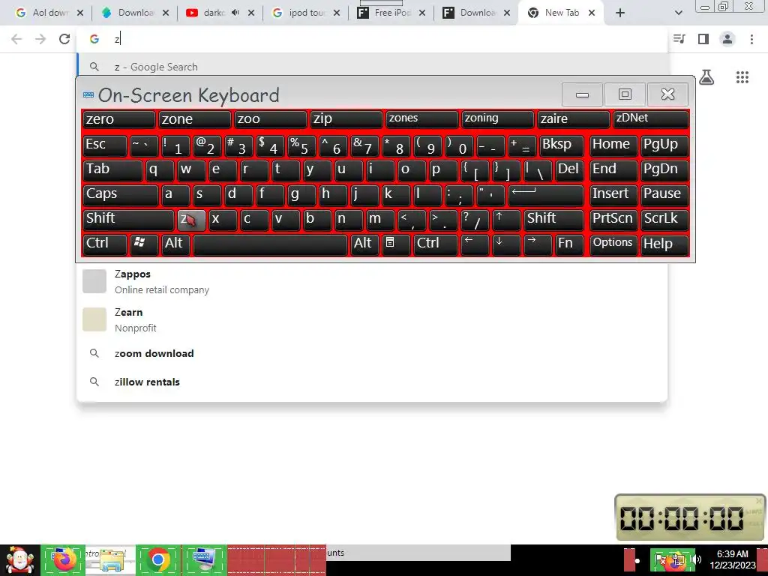This screenshot has width=768, height=576.
Task: Expand the tab search chevron
Action: (x=678, y=13)
